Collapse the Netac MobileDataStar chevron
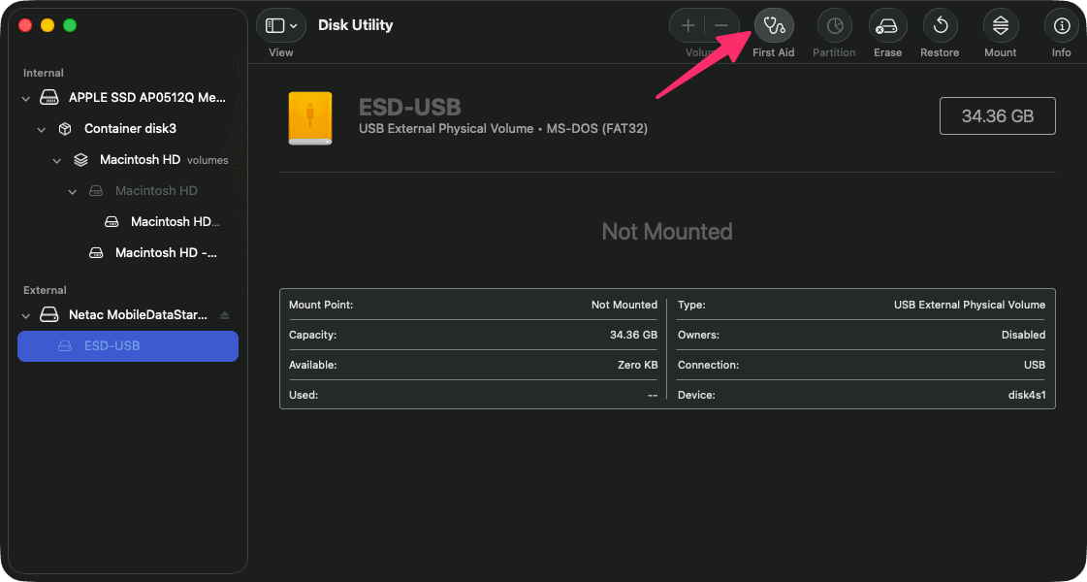The height and width of the screenshot is (582, 1087). tap(26, 315)
